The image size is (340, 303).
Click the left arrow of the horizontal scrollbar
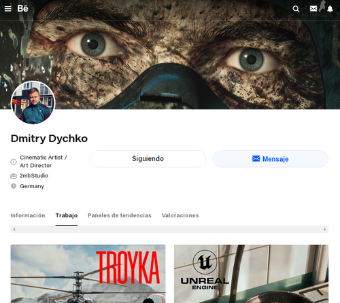point(14,229)
